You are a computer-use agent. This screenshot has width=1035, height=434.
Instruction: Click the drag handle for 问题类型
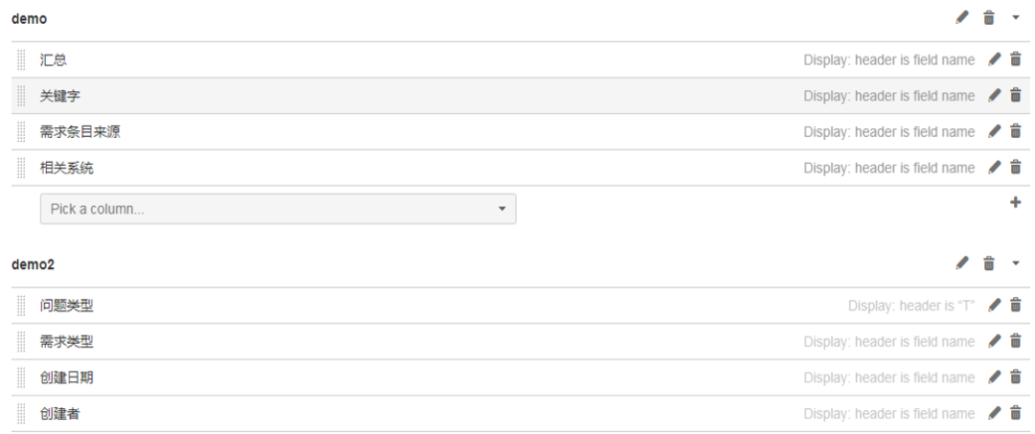[21, 306]
